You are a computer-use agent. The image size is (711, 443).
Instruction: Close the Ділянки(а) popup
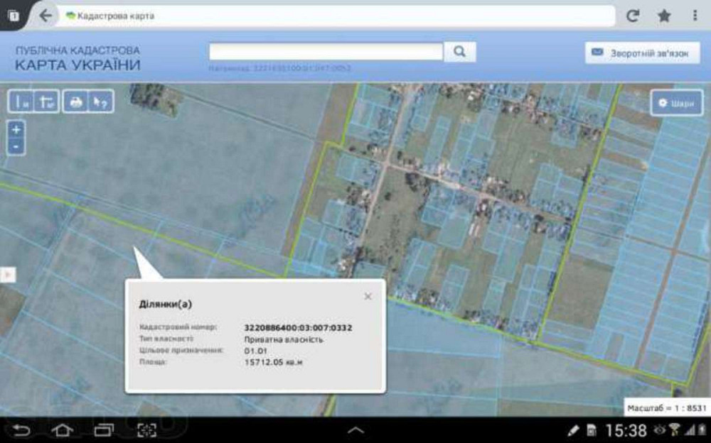coord(368,296)
